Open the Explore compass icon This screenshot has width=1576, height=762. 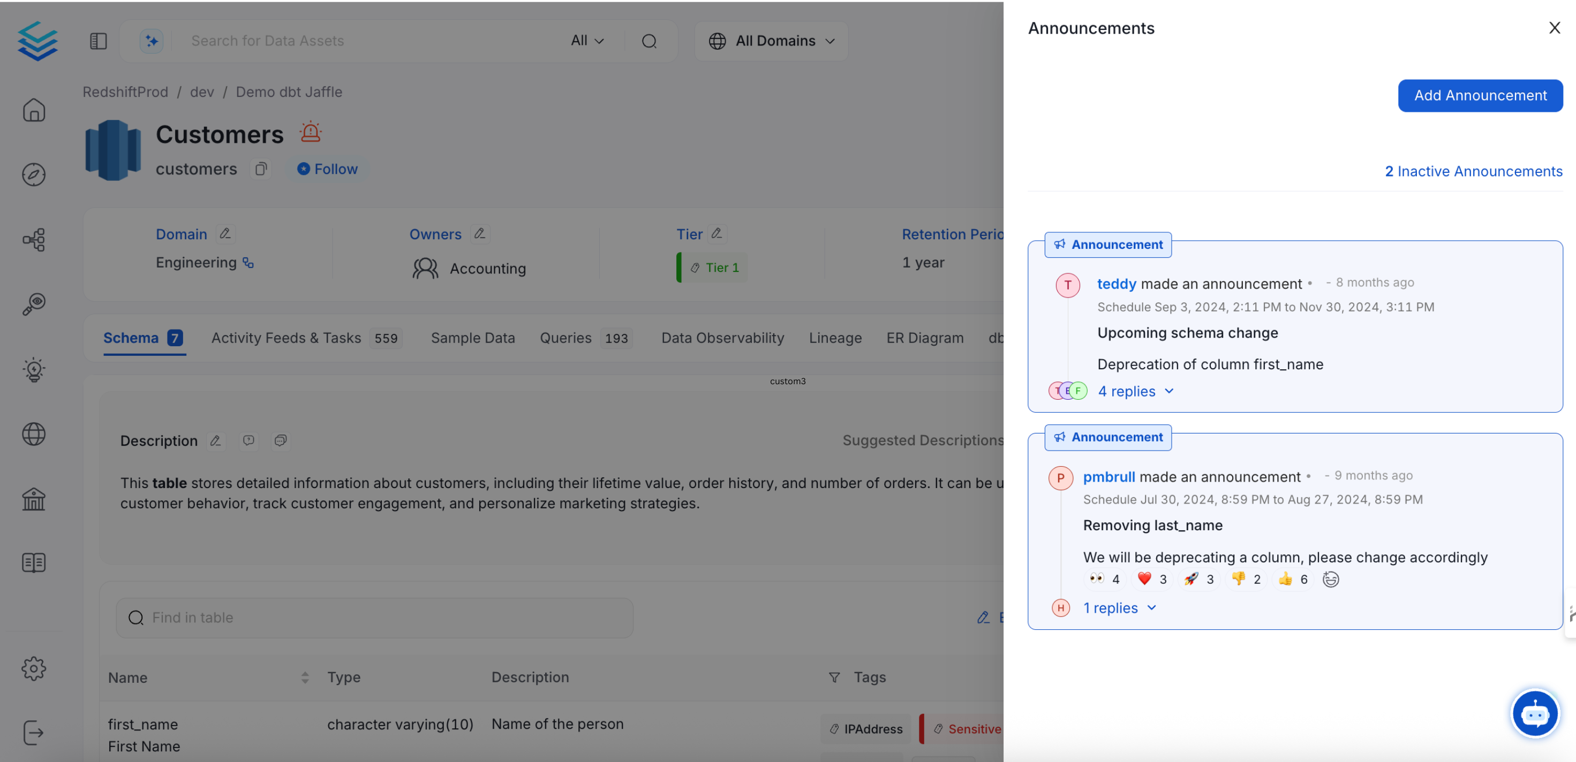pyautogui.click(x=34, y=174)
